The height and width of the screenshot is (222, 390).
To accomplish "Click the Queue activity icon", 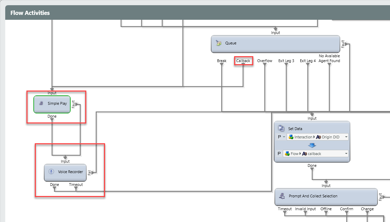I will 218,43.
